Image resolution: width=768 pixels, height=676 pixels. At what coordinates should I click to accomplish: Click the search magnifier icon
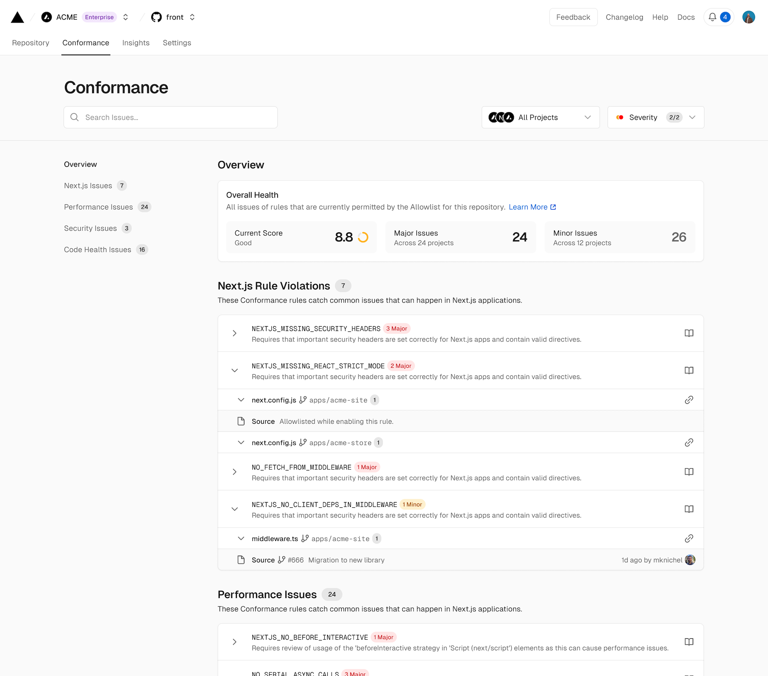point(74,117)
